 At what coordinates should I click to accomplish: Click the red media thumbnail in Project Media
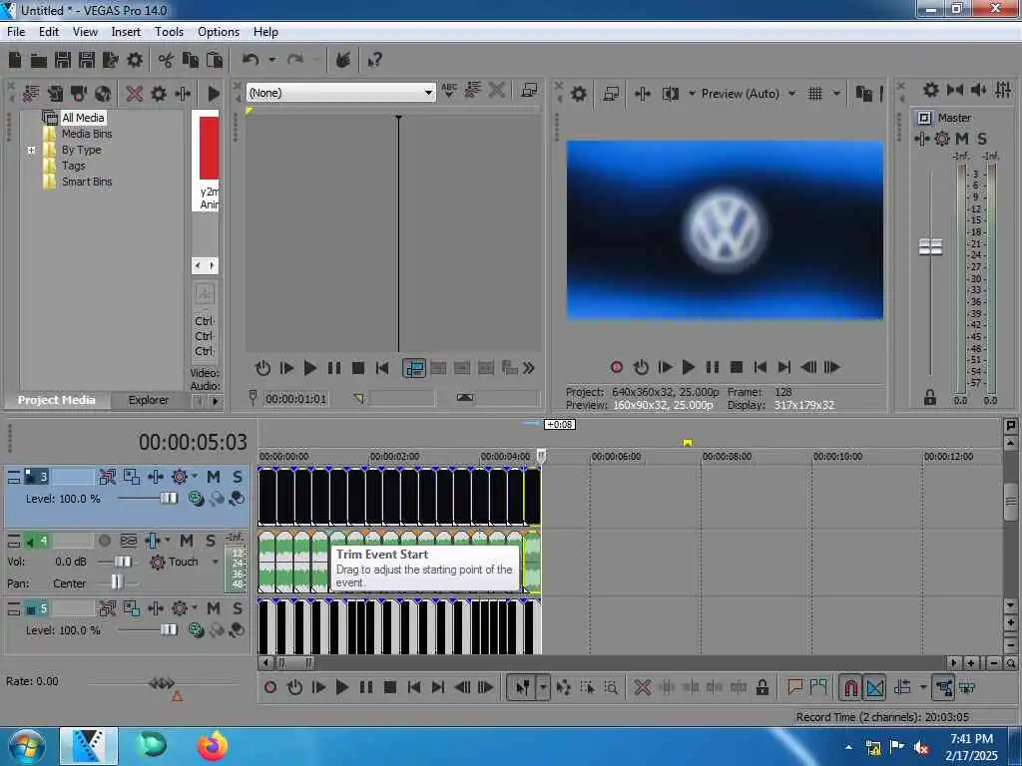pyautogui.click(x=210, y=148)
